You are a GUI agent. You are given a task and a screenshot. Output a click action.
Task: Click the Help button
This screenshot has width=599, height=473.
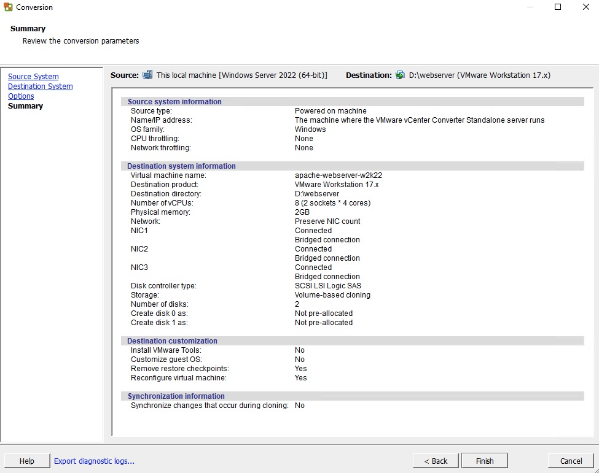[x=27, y=461]
